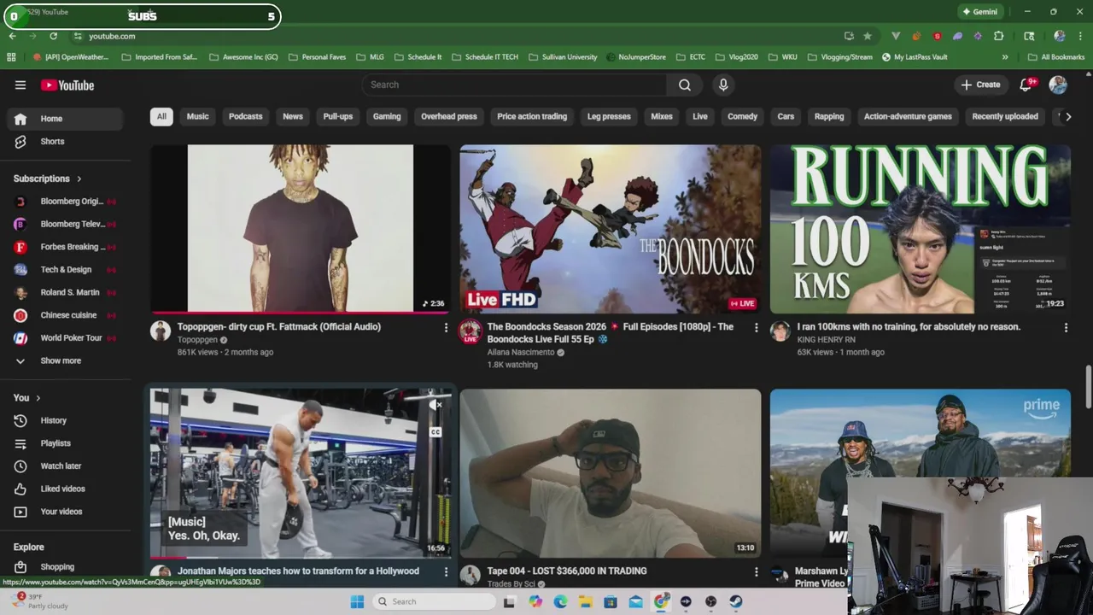This screenshot has width=1093, height=615.
Task: Open the YouTube hamburger guide menu
Action: 20,85
